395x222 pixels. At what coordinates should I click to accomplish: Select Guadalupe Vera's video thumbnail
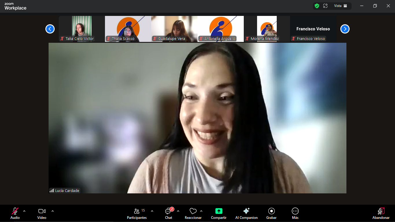[x=174, y=29]
